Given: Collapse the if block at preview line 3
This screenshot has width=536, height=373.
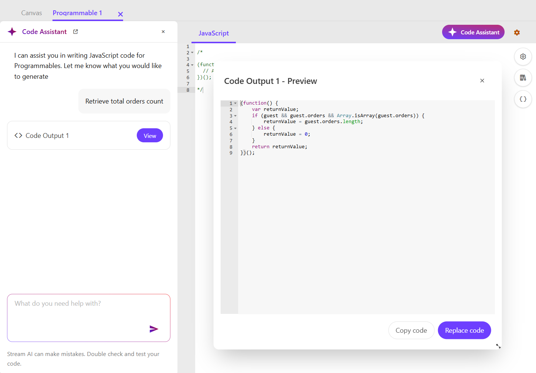Looking at the screenshot, I should pyautogui.click(x=235, y=115).
